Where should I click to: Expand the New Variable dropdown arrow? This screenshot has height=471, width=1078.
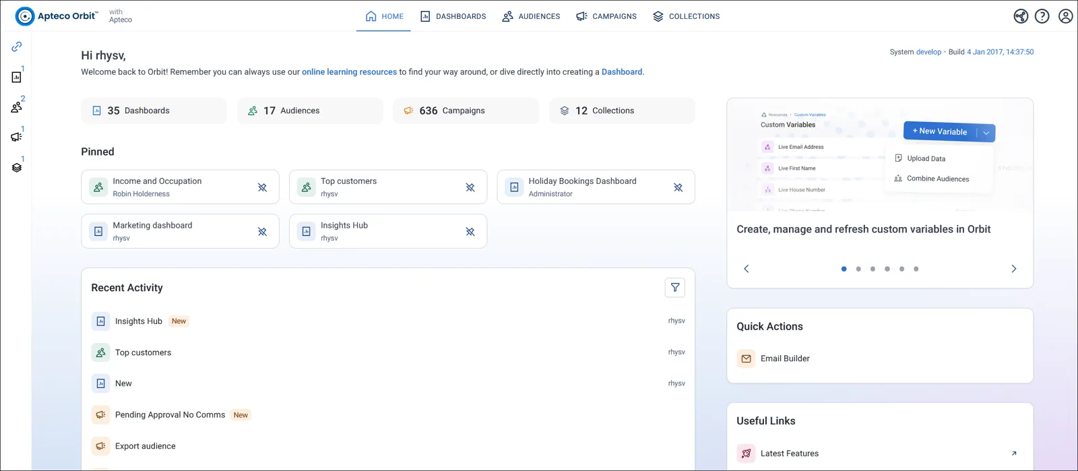click(986, 133)
